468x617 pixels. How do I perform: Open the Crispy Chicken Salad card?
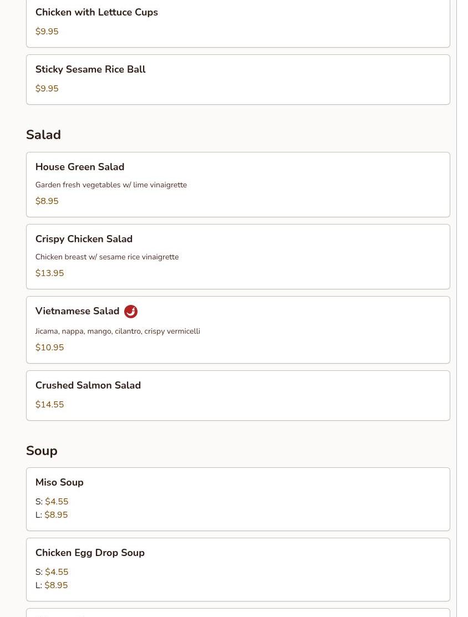[x=238, y=257]
